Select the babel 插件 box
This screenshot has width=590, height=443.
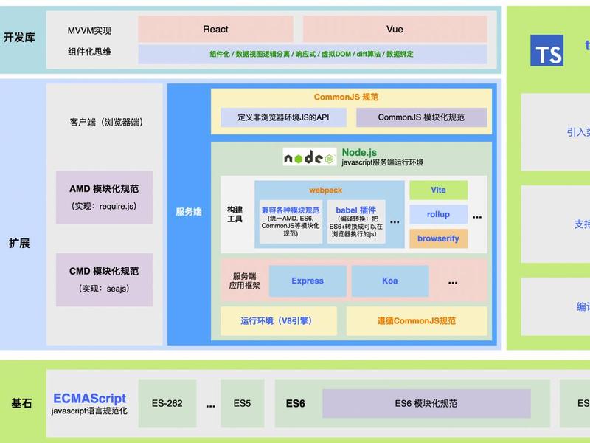point(355,222)
